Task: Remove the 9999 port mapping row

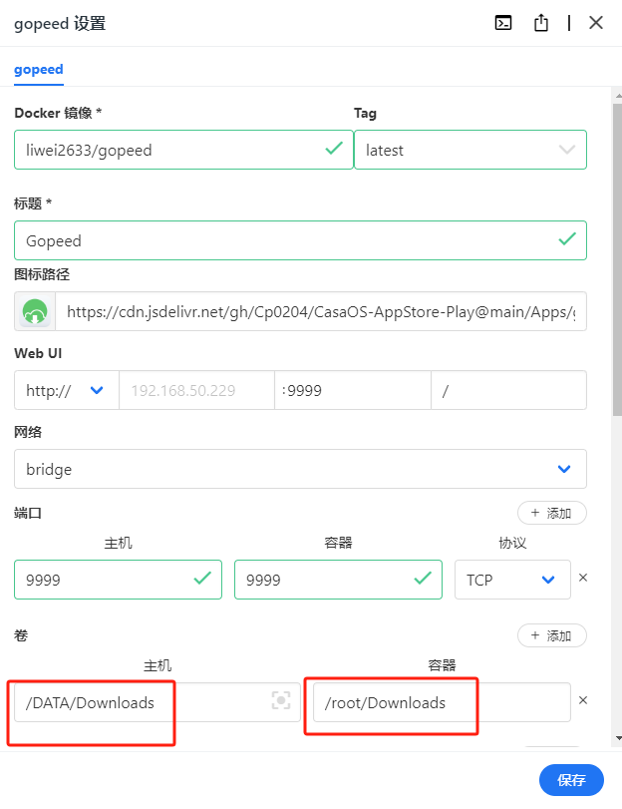Action: pos(583,578)
